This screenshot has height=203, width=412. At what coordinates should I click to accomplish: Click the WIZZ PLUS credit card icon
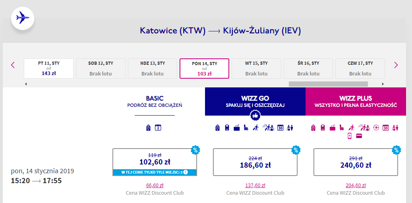(359, 136)
